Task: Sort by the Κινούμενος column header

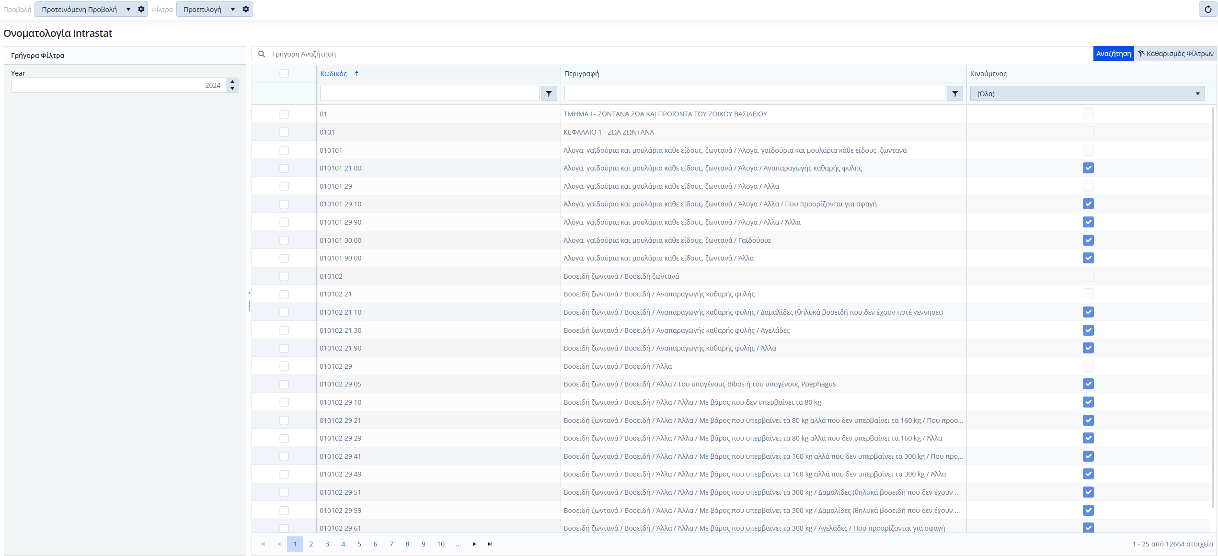Action: 988,74
